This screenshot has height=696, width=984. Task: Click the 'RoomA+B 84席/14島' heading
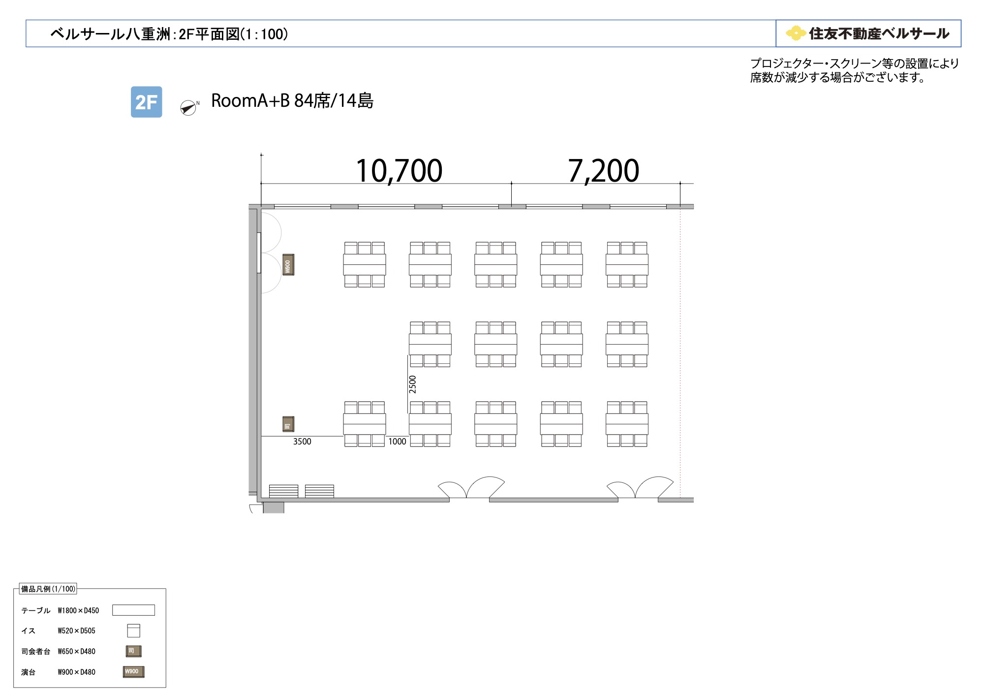292,101
